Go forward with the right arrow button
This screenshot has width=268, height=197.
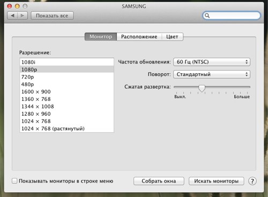(x=23, y=15)
